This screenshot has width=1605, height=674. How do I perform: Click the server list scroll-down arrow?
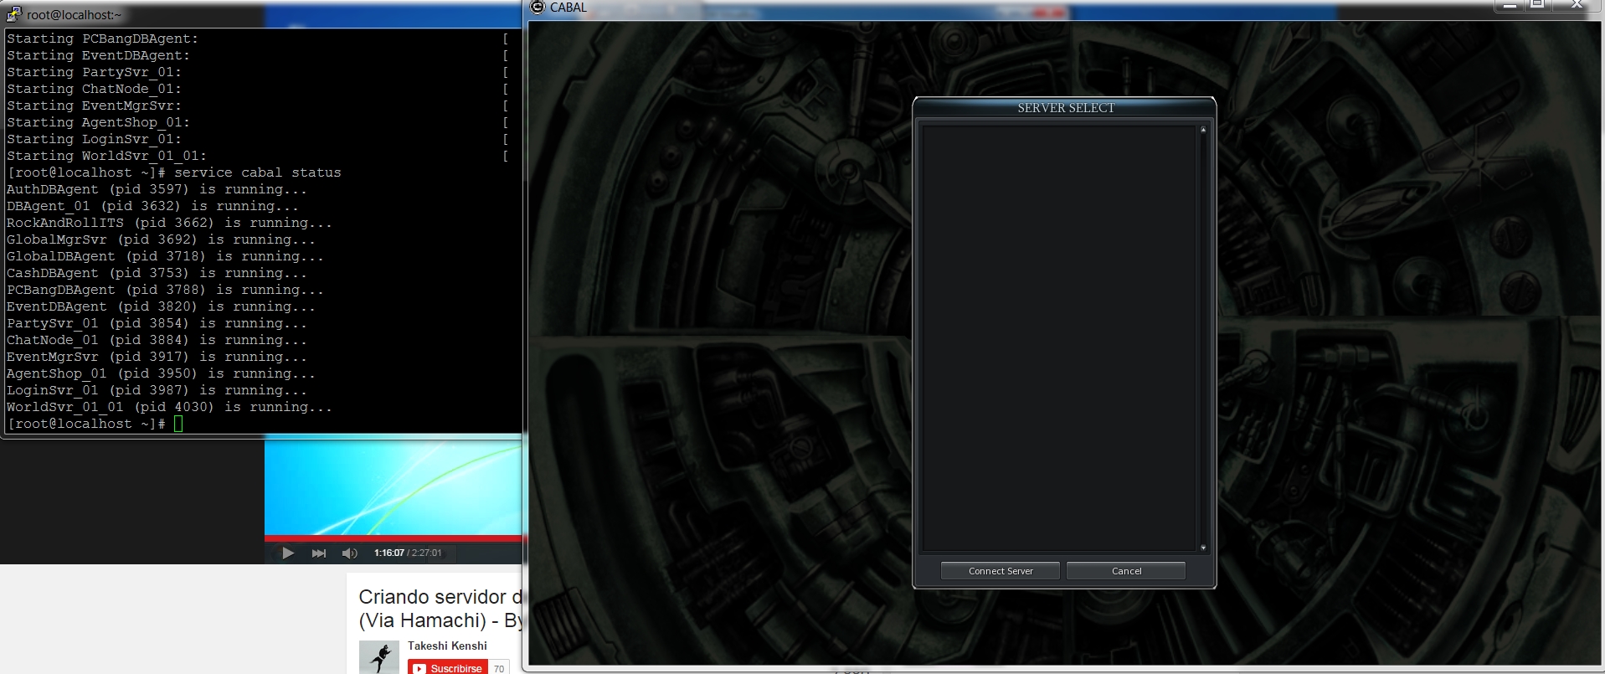click(x=1203, y=548)
